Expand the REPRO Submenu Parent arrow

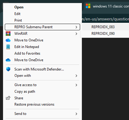pos(76,27)
